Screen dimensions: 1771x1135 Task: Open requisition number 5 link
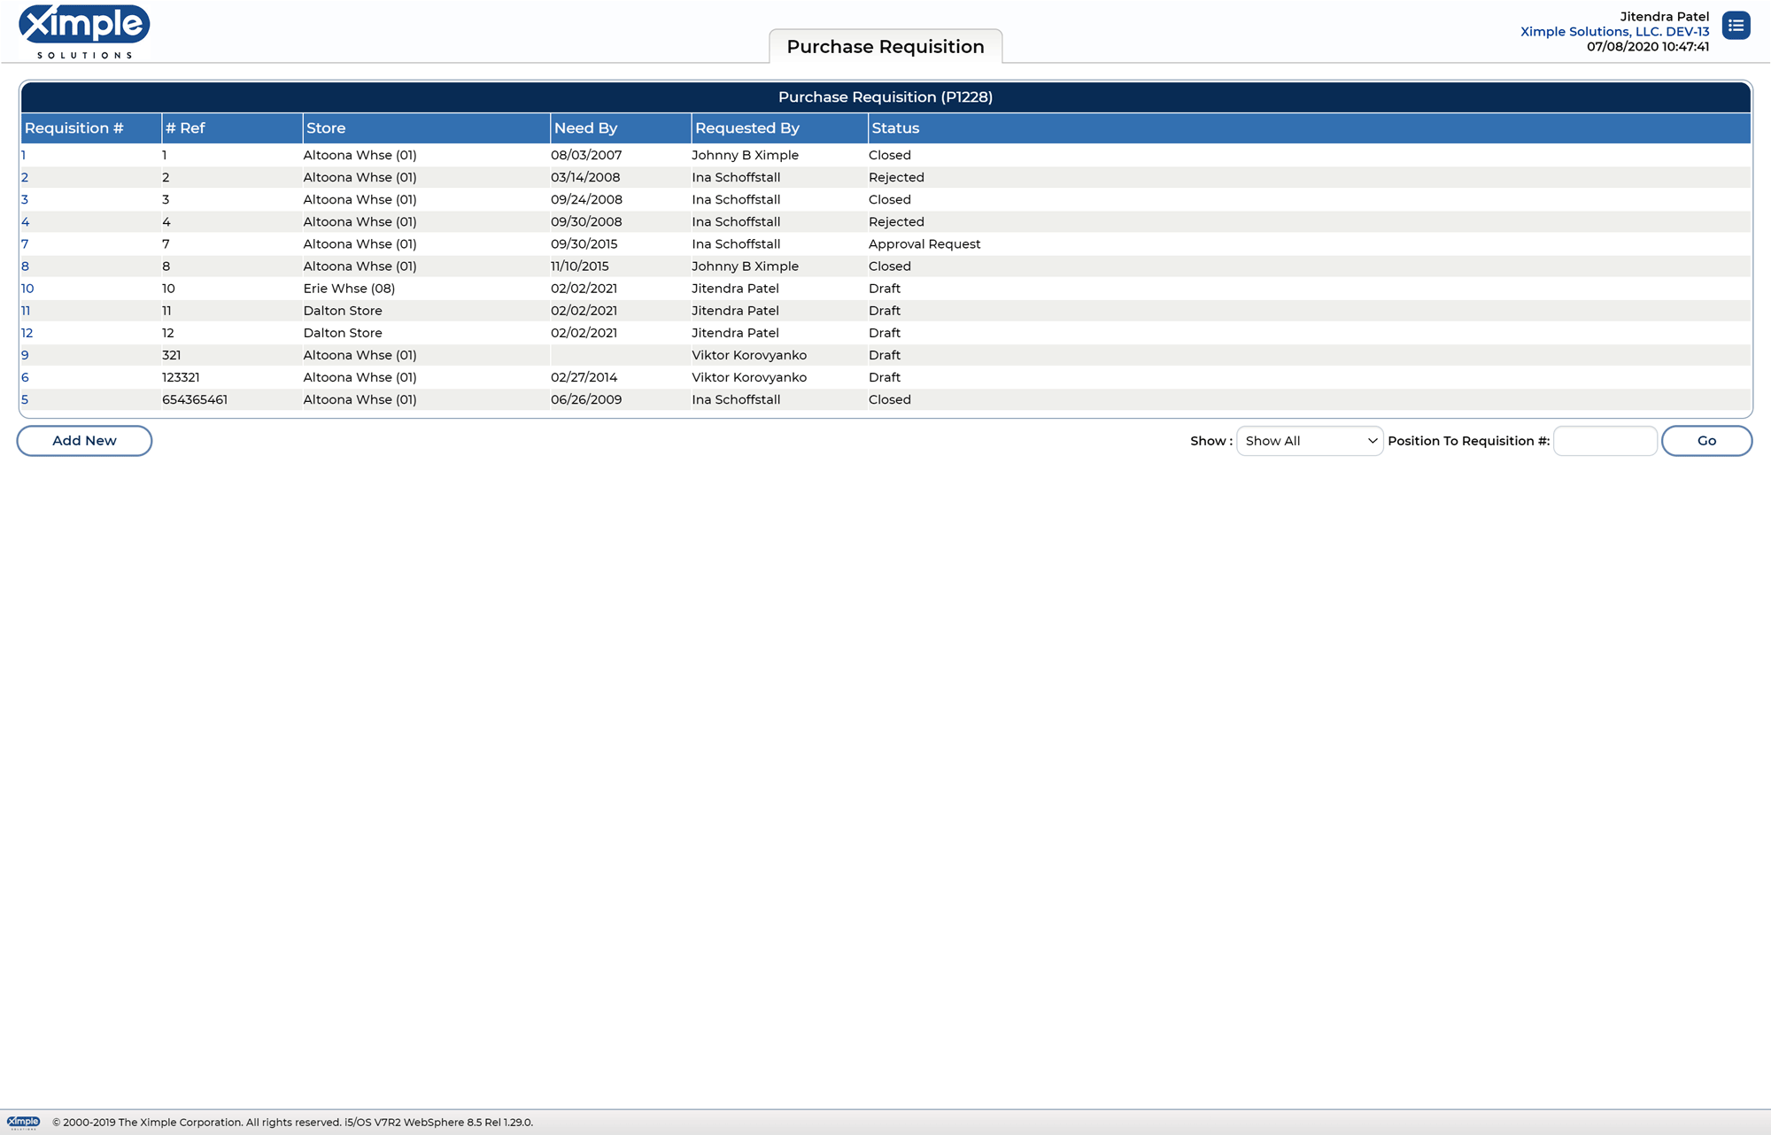click(25, 399)
